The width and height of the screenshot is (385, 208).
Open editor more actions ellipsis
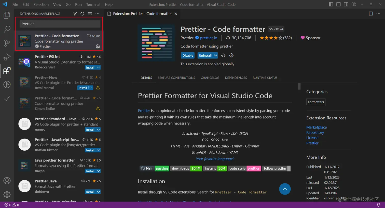[378, 14]
